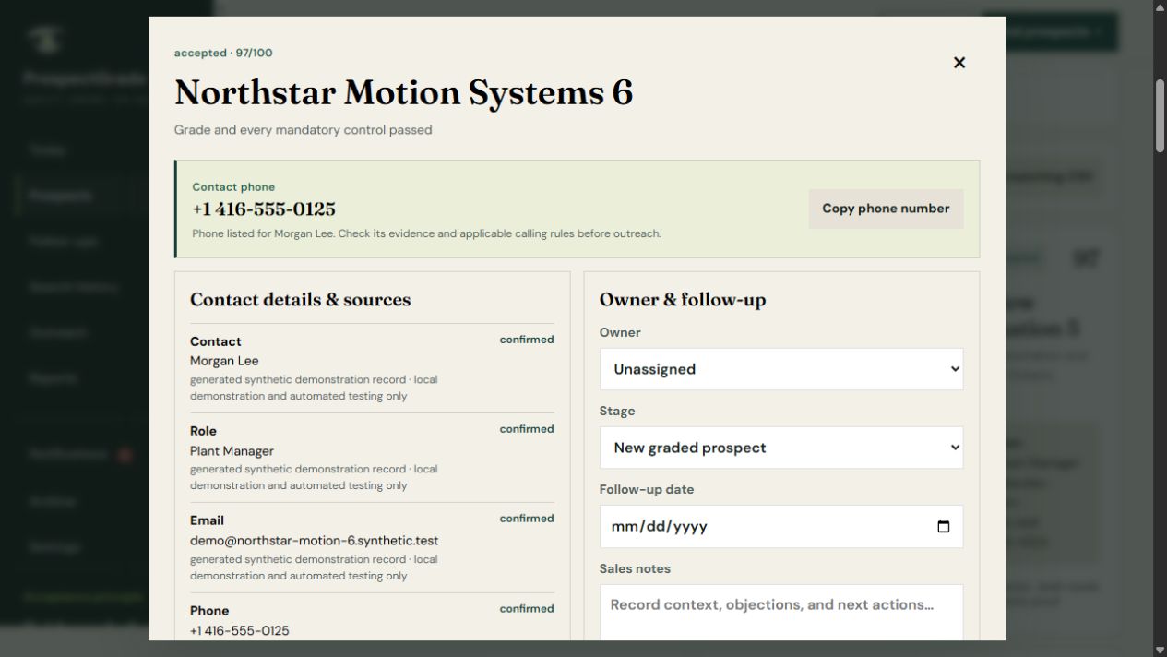Viewport: 1167px width, 657px height.
Task: Click the confirmed status beside Email
Action: (x=527, y=519)
